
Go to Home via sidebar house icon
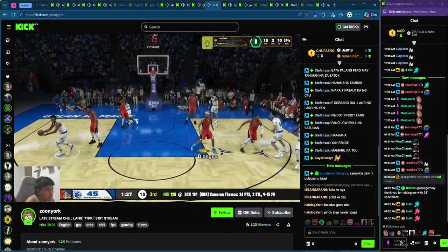coord(8,40)
